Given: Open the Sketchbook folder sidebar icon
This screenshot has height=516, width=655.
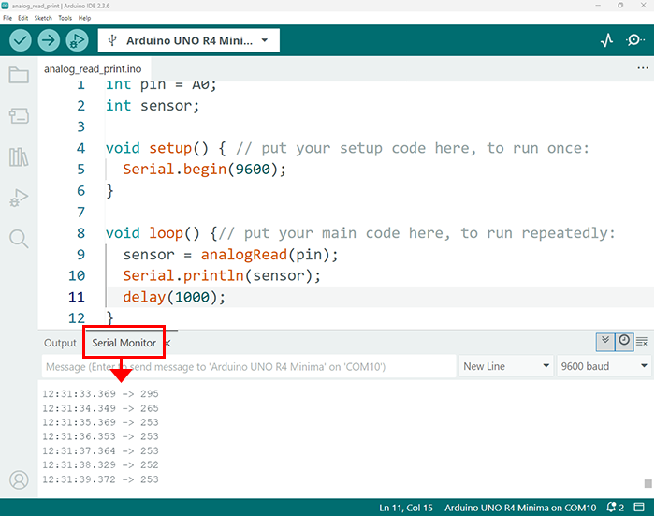Looking at the screenshot, I should click(x=19, y=75).
